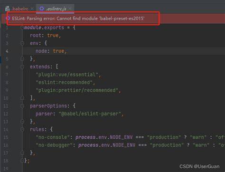Collapse the env block fold marker
Image resolution: width=225 pixels, height=172 pixels.
[x=22, y=43]
